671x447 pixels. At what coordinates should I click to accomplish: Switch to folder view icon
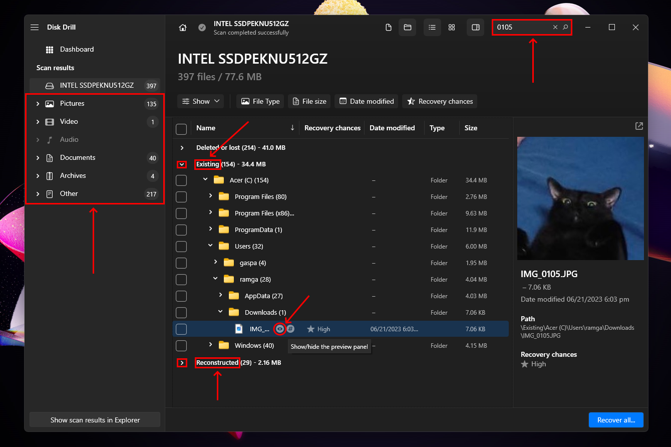coord(407,28)
